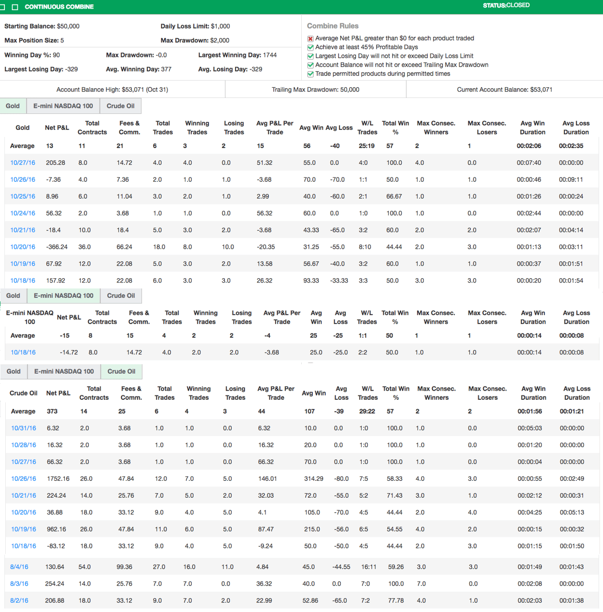
Task: Select the 10/26/16 Crude Oil date link
Action: coord(23,478)
